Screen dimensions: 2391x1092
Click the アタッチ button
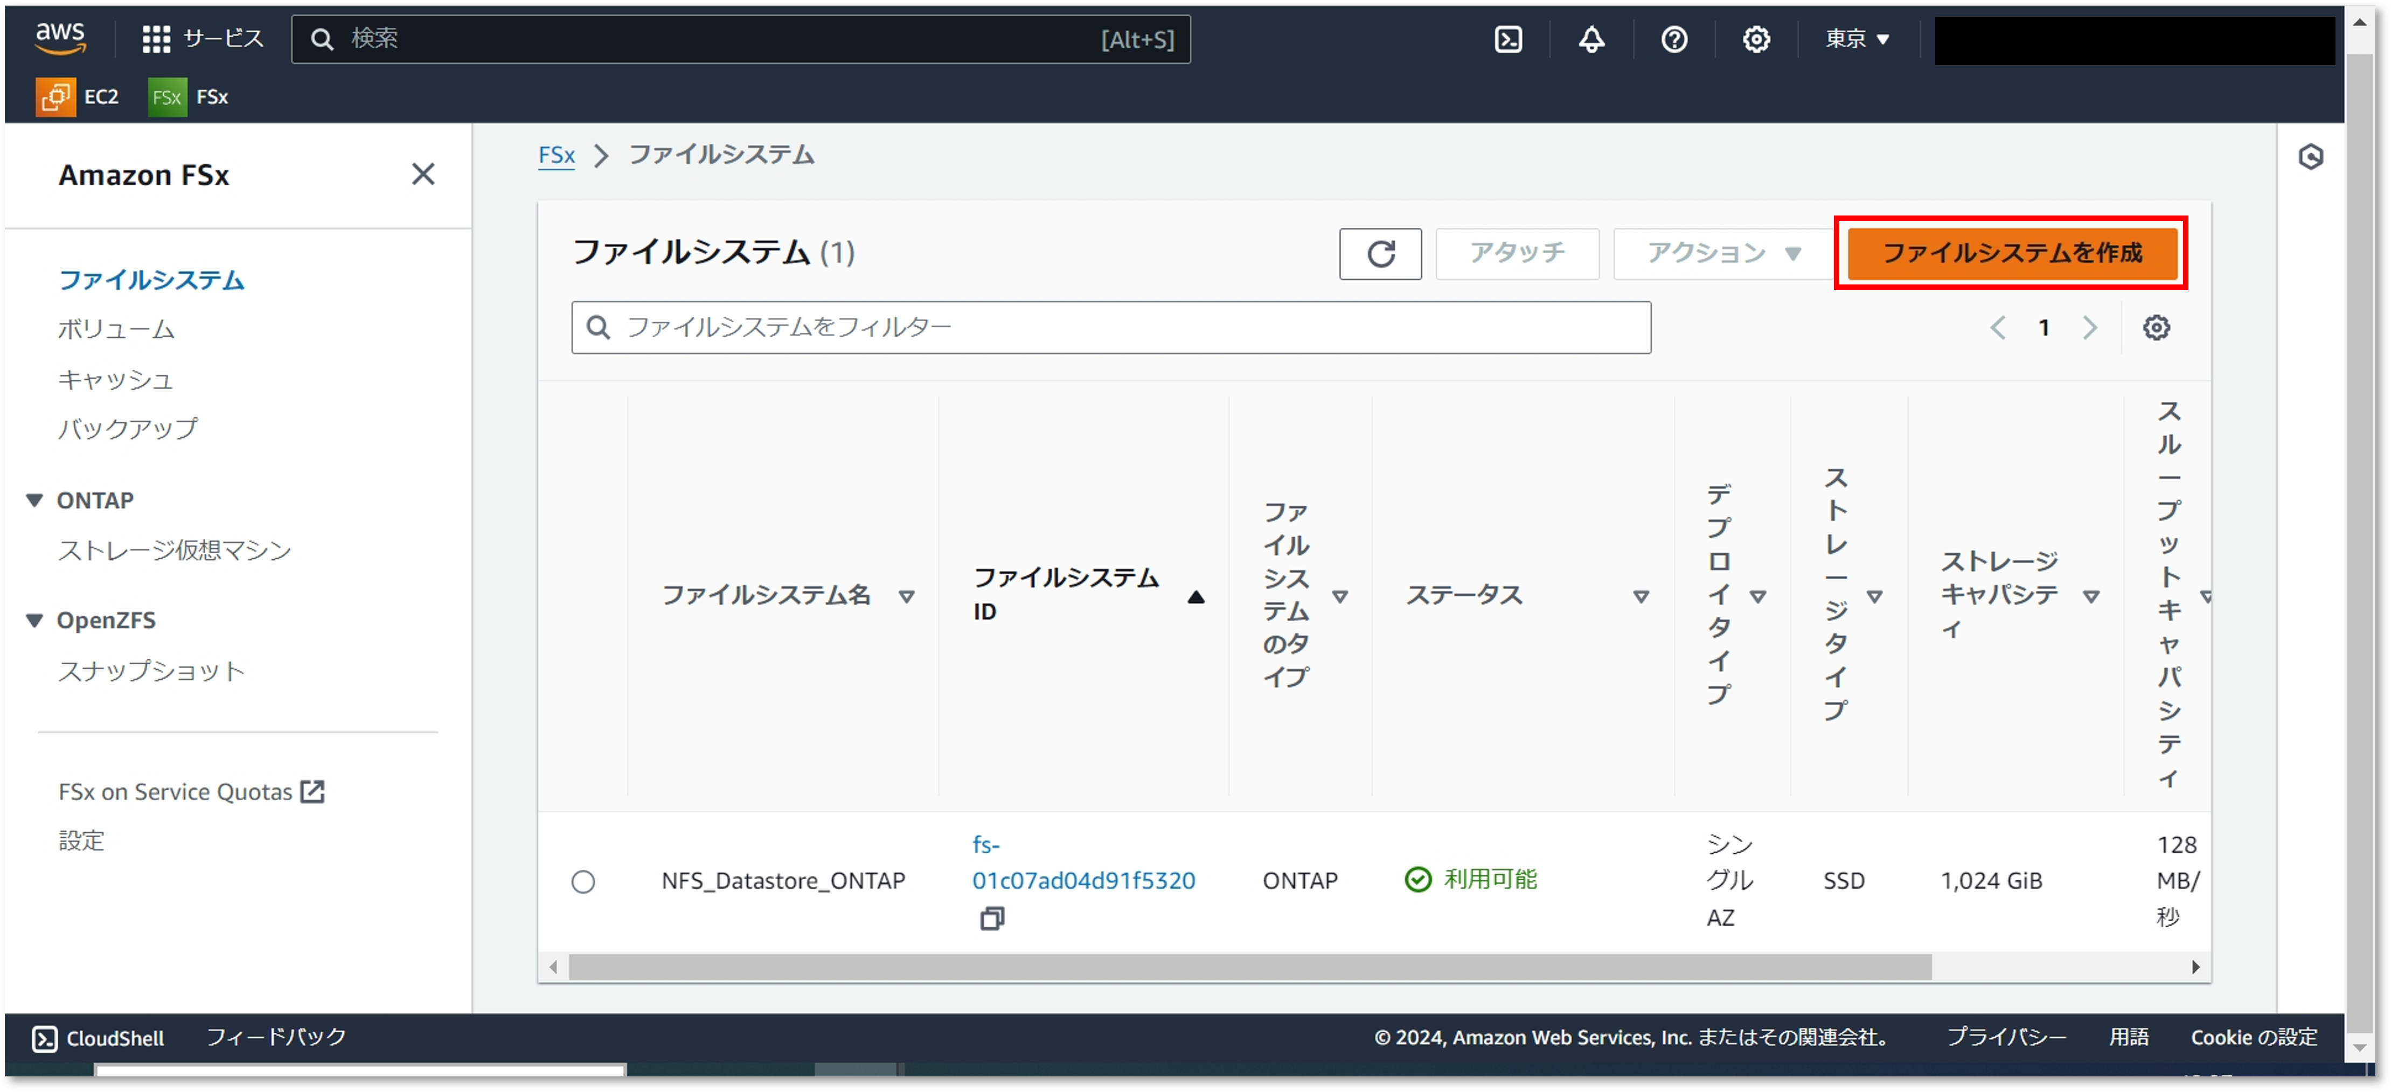[1517, 253]
